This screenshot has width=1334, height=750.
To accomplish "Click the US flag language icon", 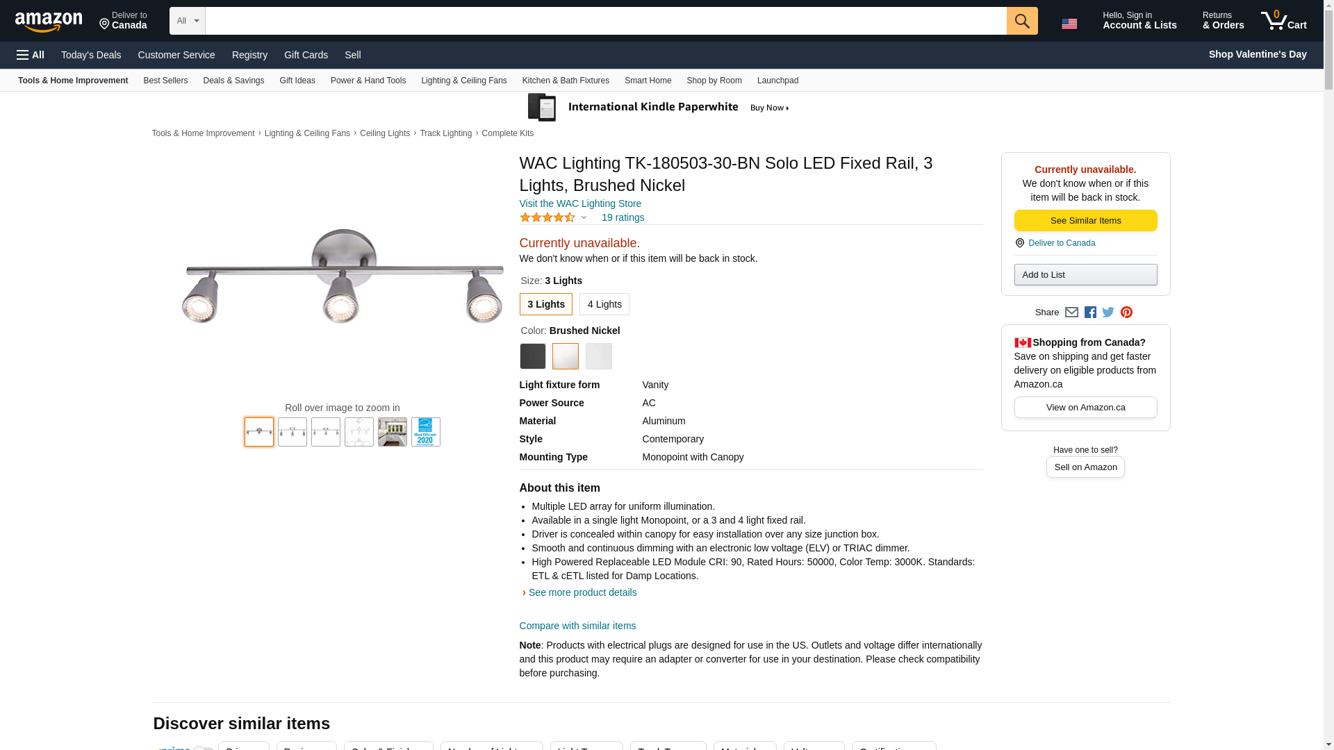I will (1069, 24).
